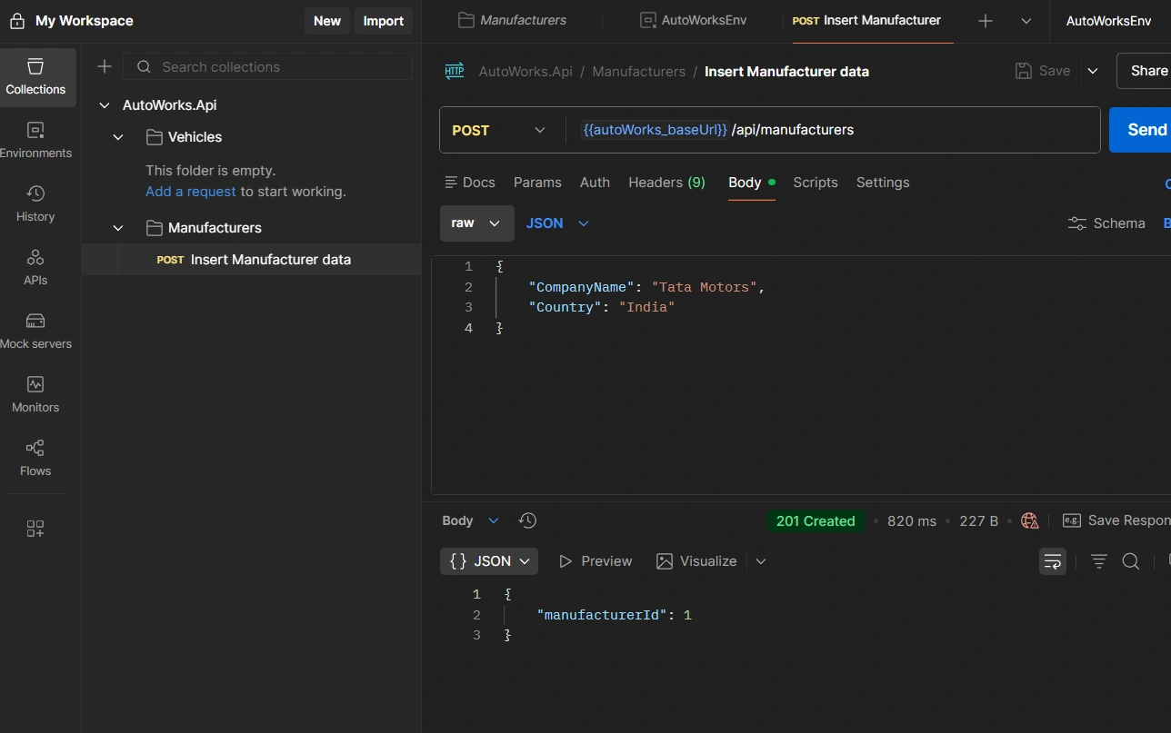Open the AutoWorksEnv environment selector
Viewport: 1171px width, 733px height.
(x=1109, y=21)
